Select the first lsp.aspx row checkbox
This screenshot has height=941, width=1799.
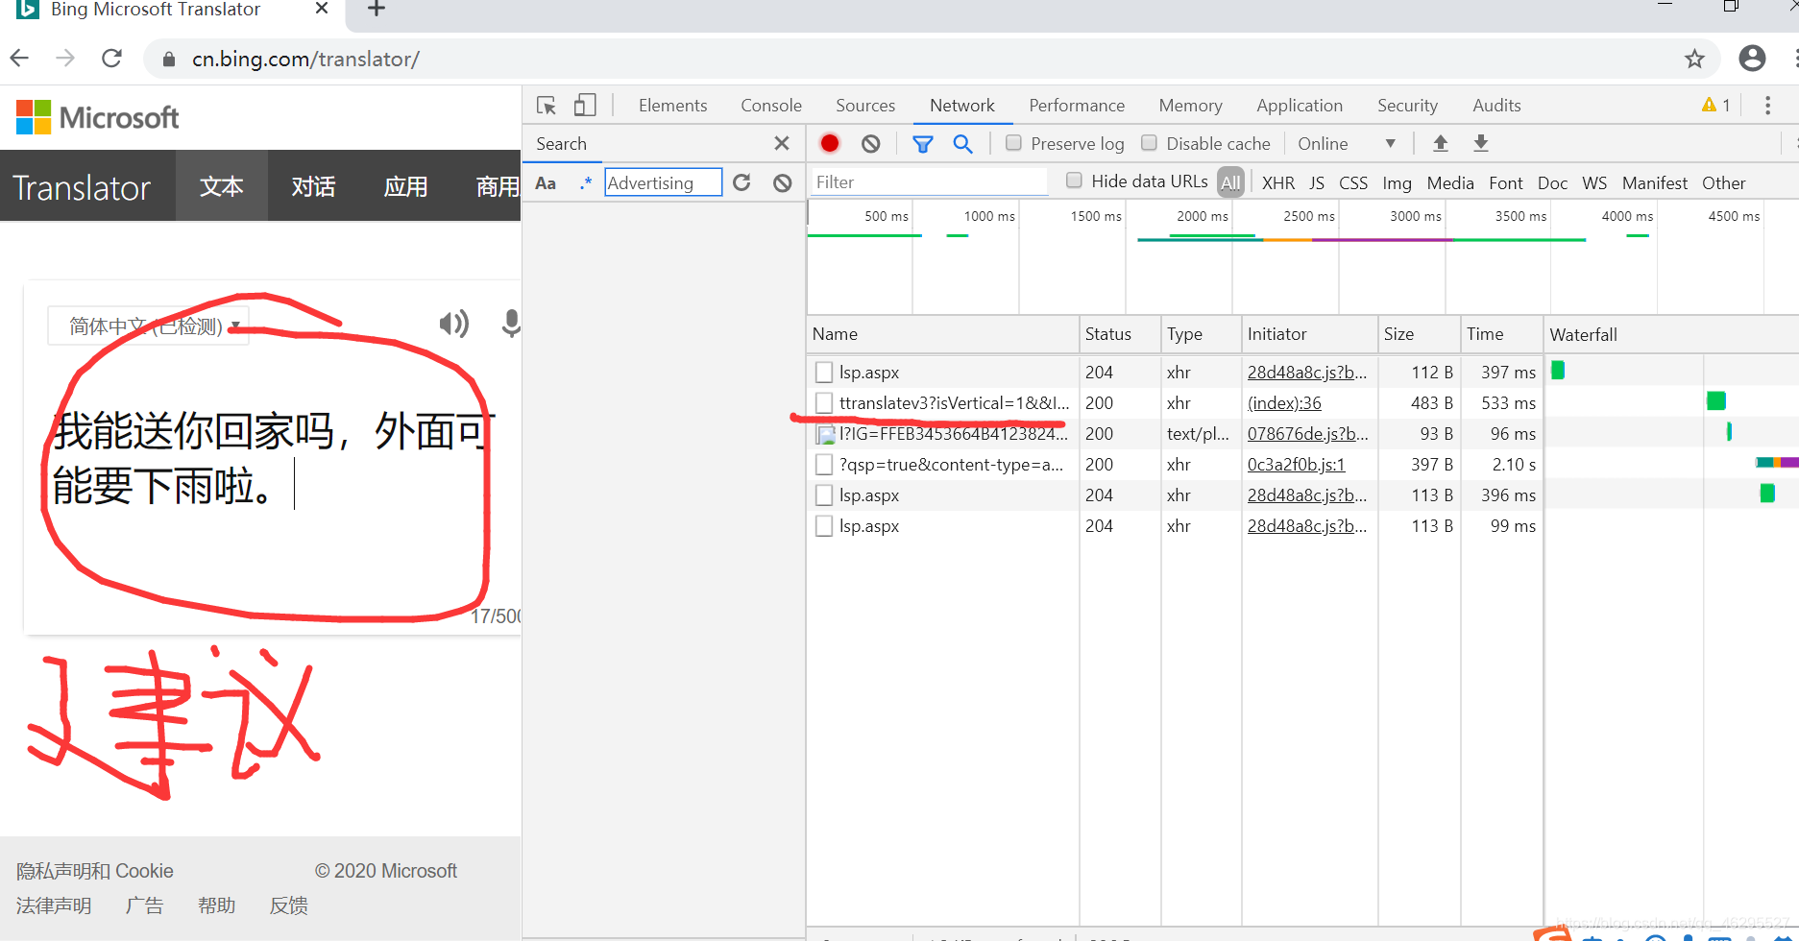[823, 372]
